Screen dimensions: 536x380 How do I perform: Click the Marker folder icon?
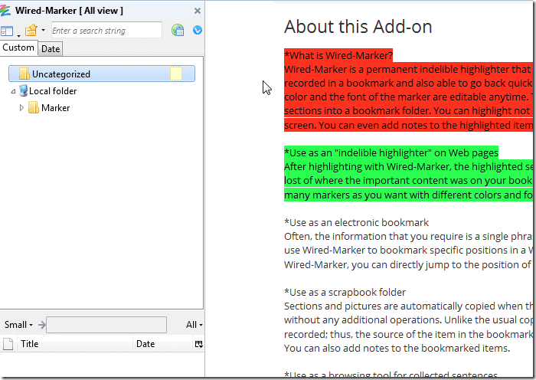[x=33, y=108]
